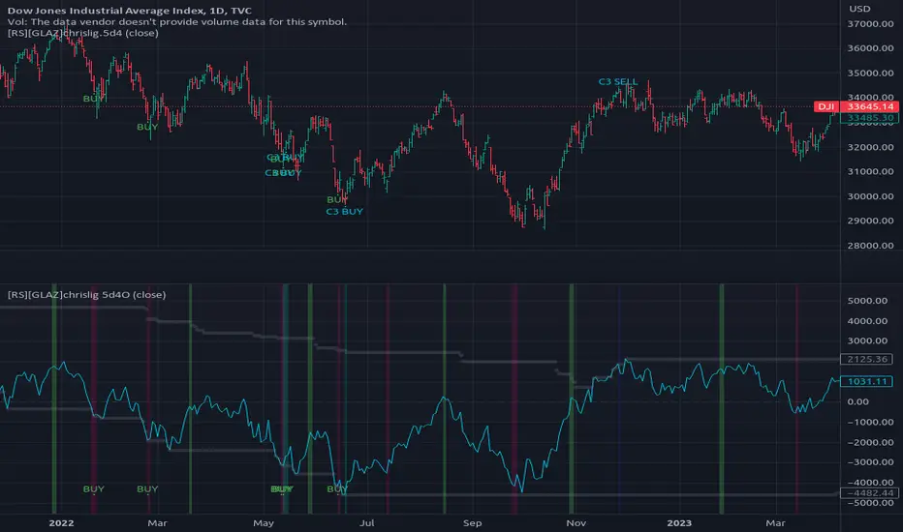Image resolution: width=903 pixels, height=532 pixels.
Task: Click the 33485.30 green price label
Action: (x=870, y=118)
